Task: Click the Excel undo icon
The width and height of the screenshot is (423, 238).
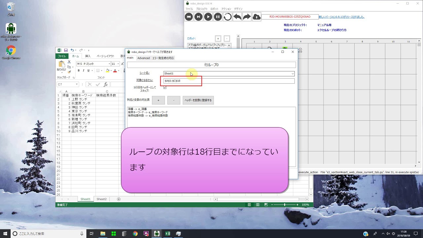Action: (x=72, y=50)
